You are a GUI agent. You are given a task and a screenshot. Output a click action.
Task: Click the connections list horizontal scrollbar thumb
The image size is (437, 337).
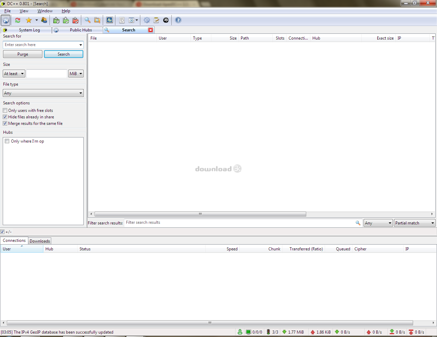point(210,323)
